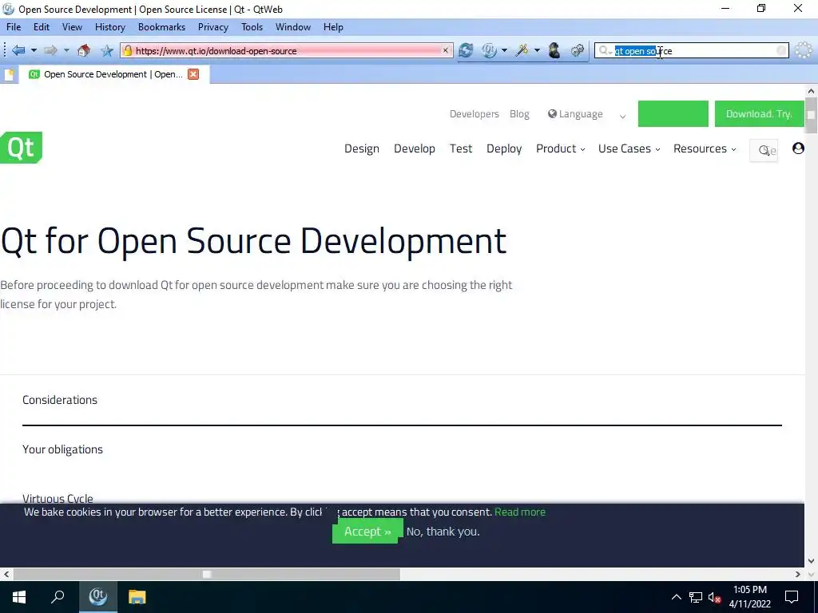Click the gears settings toolbar icon
Screen dimensions: 818x613
[x=578, y=50]
